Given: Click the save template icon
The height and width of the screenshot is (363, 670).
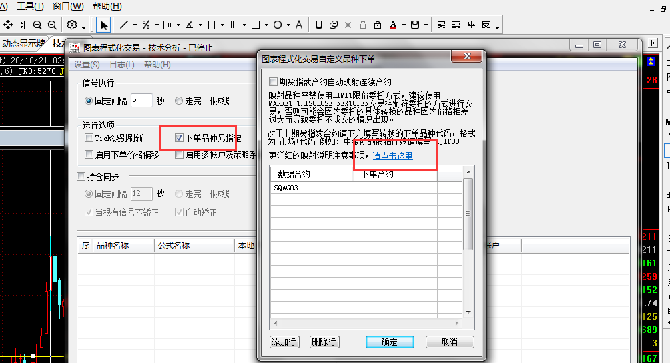Looking at the screenshot, I should click(x=415, y=25).
